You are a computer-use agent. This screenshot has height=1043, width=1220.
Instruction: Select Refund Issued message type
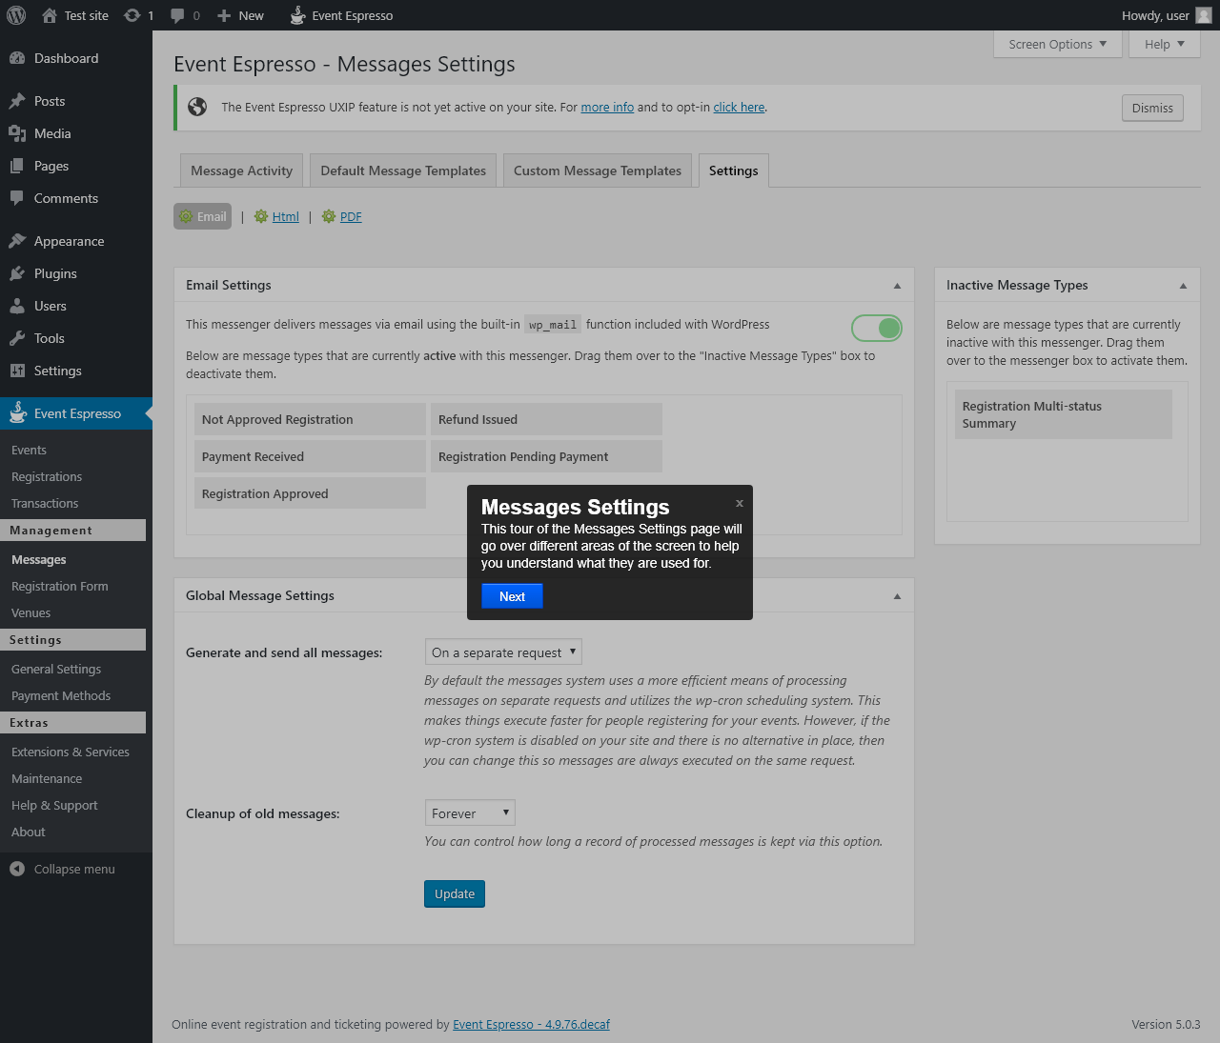coord(546,419)
